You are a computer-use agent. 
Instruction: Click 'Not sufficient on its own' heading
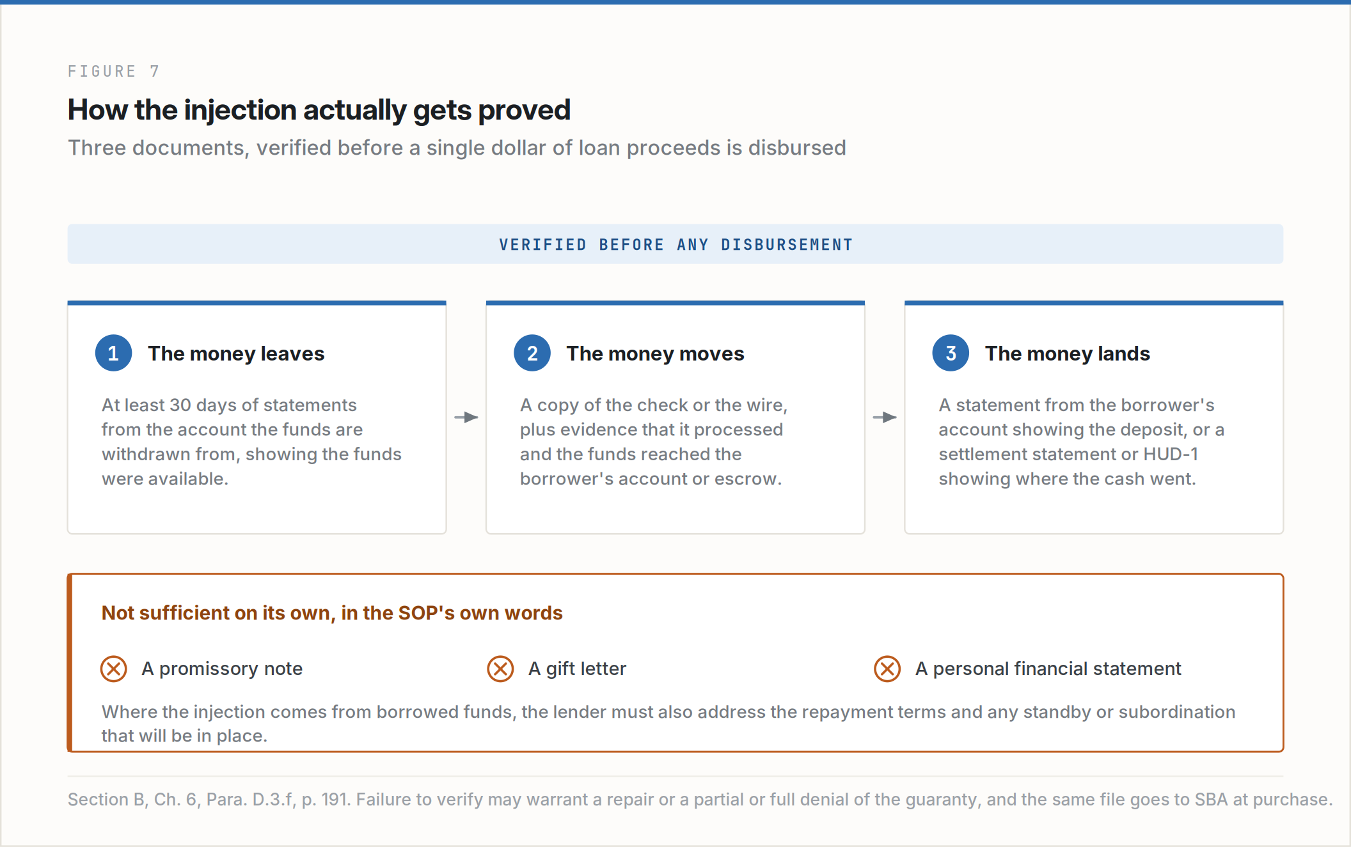332,613
